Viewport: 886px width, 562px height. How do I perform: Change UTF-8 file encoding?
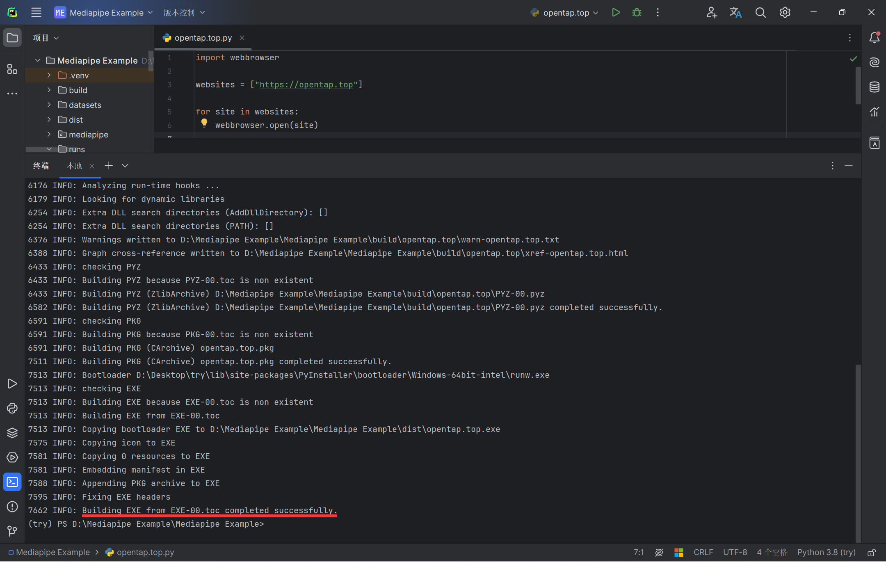tap(735, 553)
